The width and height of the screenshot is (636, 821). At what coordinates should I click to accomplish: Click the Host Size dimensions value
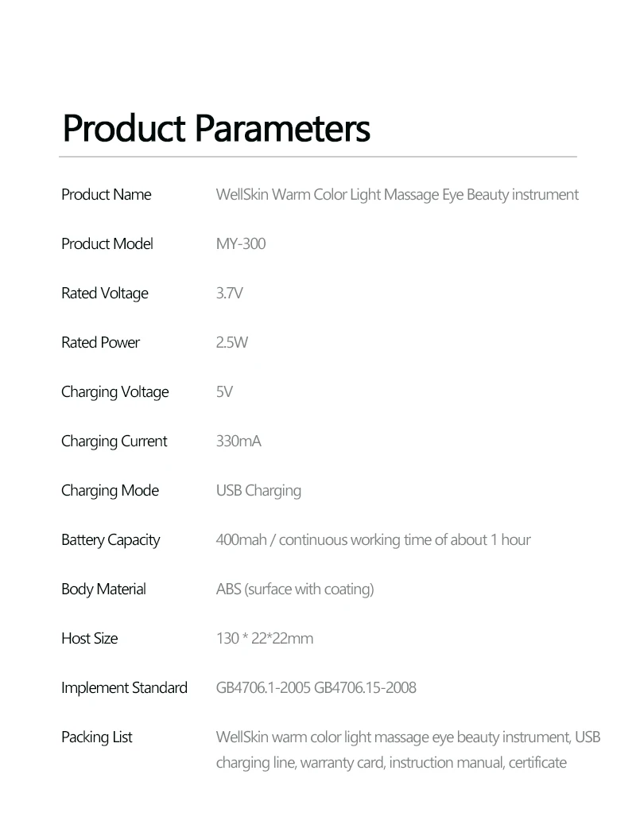(x=264, y=639)
